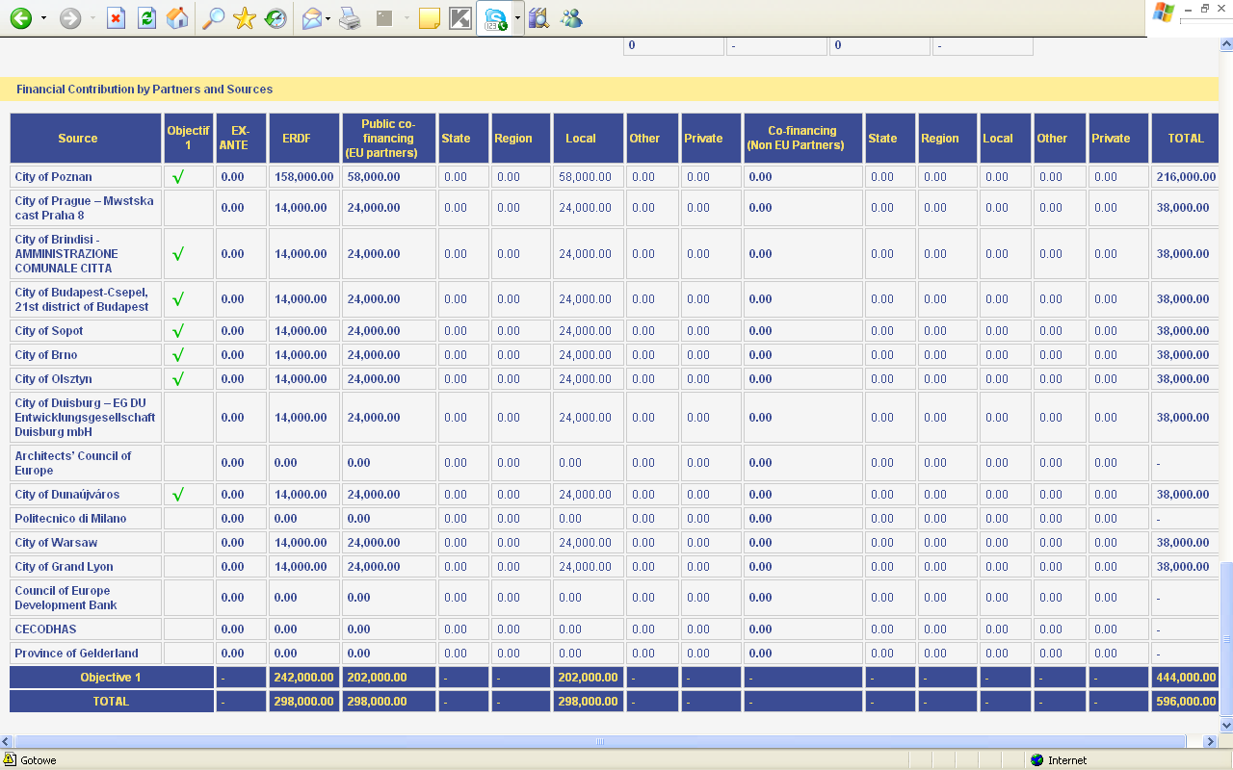Screen dimensions: 1233x770
Task: Select Council of Europe Development Bank cell
Action: pos(86,598)
